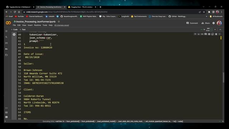Go to the browser home page
The height and width of the screenshot is (129, 229).
[x=19, y=12]
